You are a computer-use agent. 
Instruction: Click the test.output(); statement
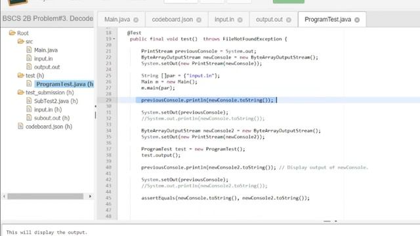tap(161, 155)
